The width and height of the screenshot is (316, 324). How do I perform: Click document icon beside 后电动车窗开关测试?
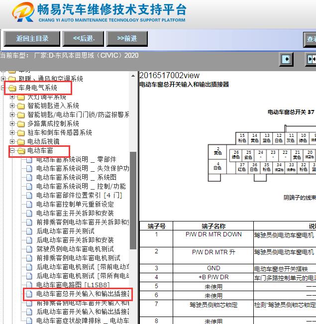(29, 231)
